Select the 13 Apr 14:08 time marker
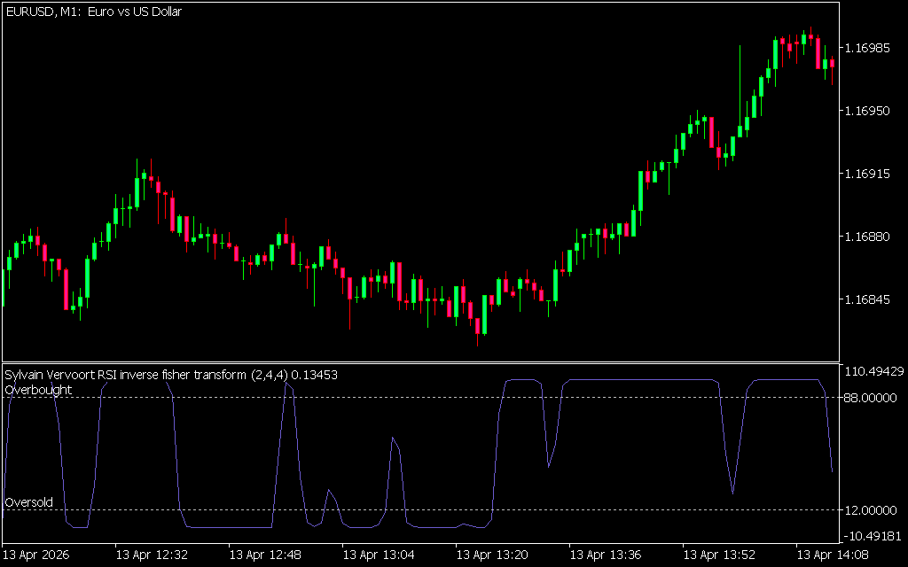This screenshot has width=908, height=567. 833,555
